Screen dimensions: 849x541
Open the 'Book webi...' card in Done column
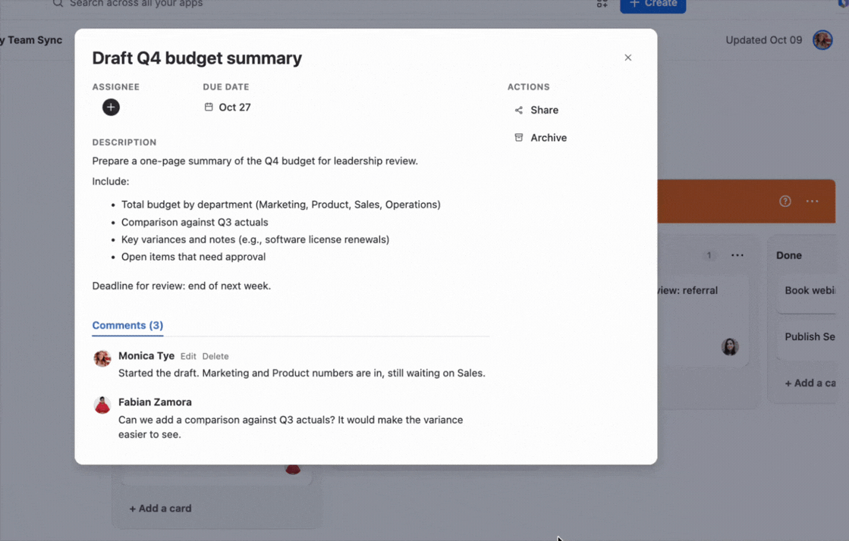[x=807, y=295]
